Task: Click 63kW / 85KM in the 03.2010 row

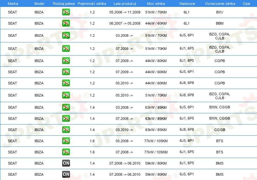Action: 156,130
